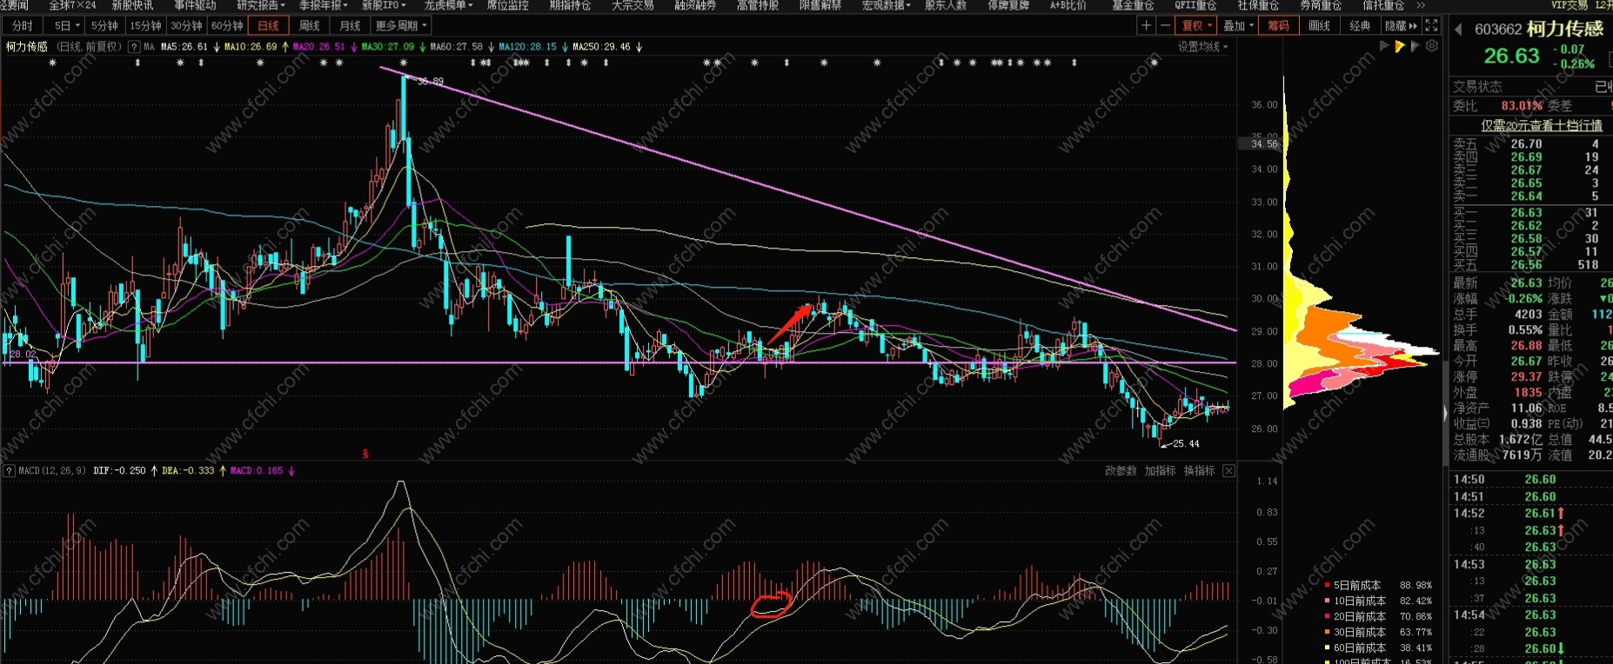Click 改参数 to modify MACD parameters
Image resolution: width=1613 pixels, height=664 pixels.
(x=1121, y=471)
